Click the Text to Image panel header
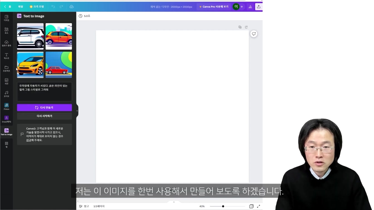 pos(31,16)
